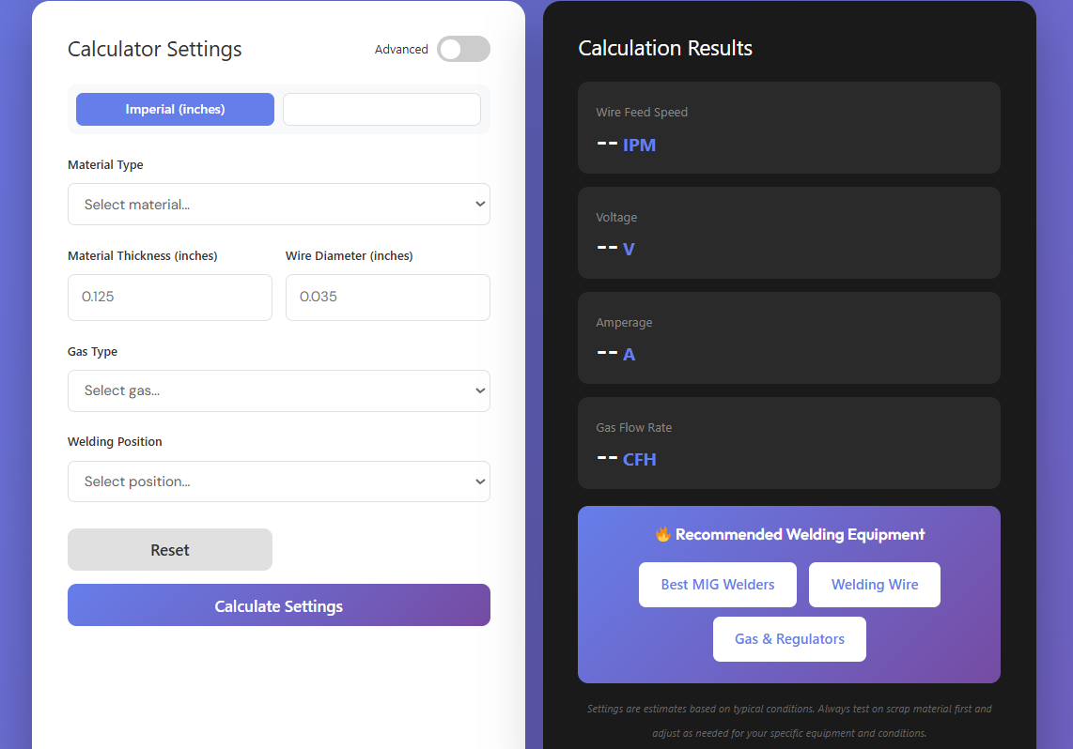This screenshot has width=1073, height=749.
Task: Click the Wire Feed Speed IPM value
Action: click(626, 145)
